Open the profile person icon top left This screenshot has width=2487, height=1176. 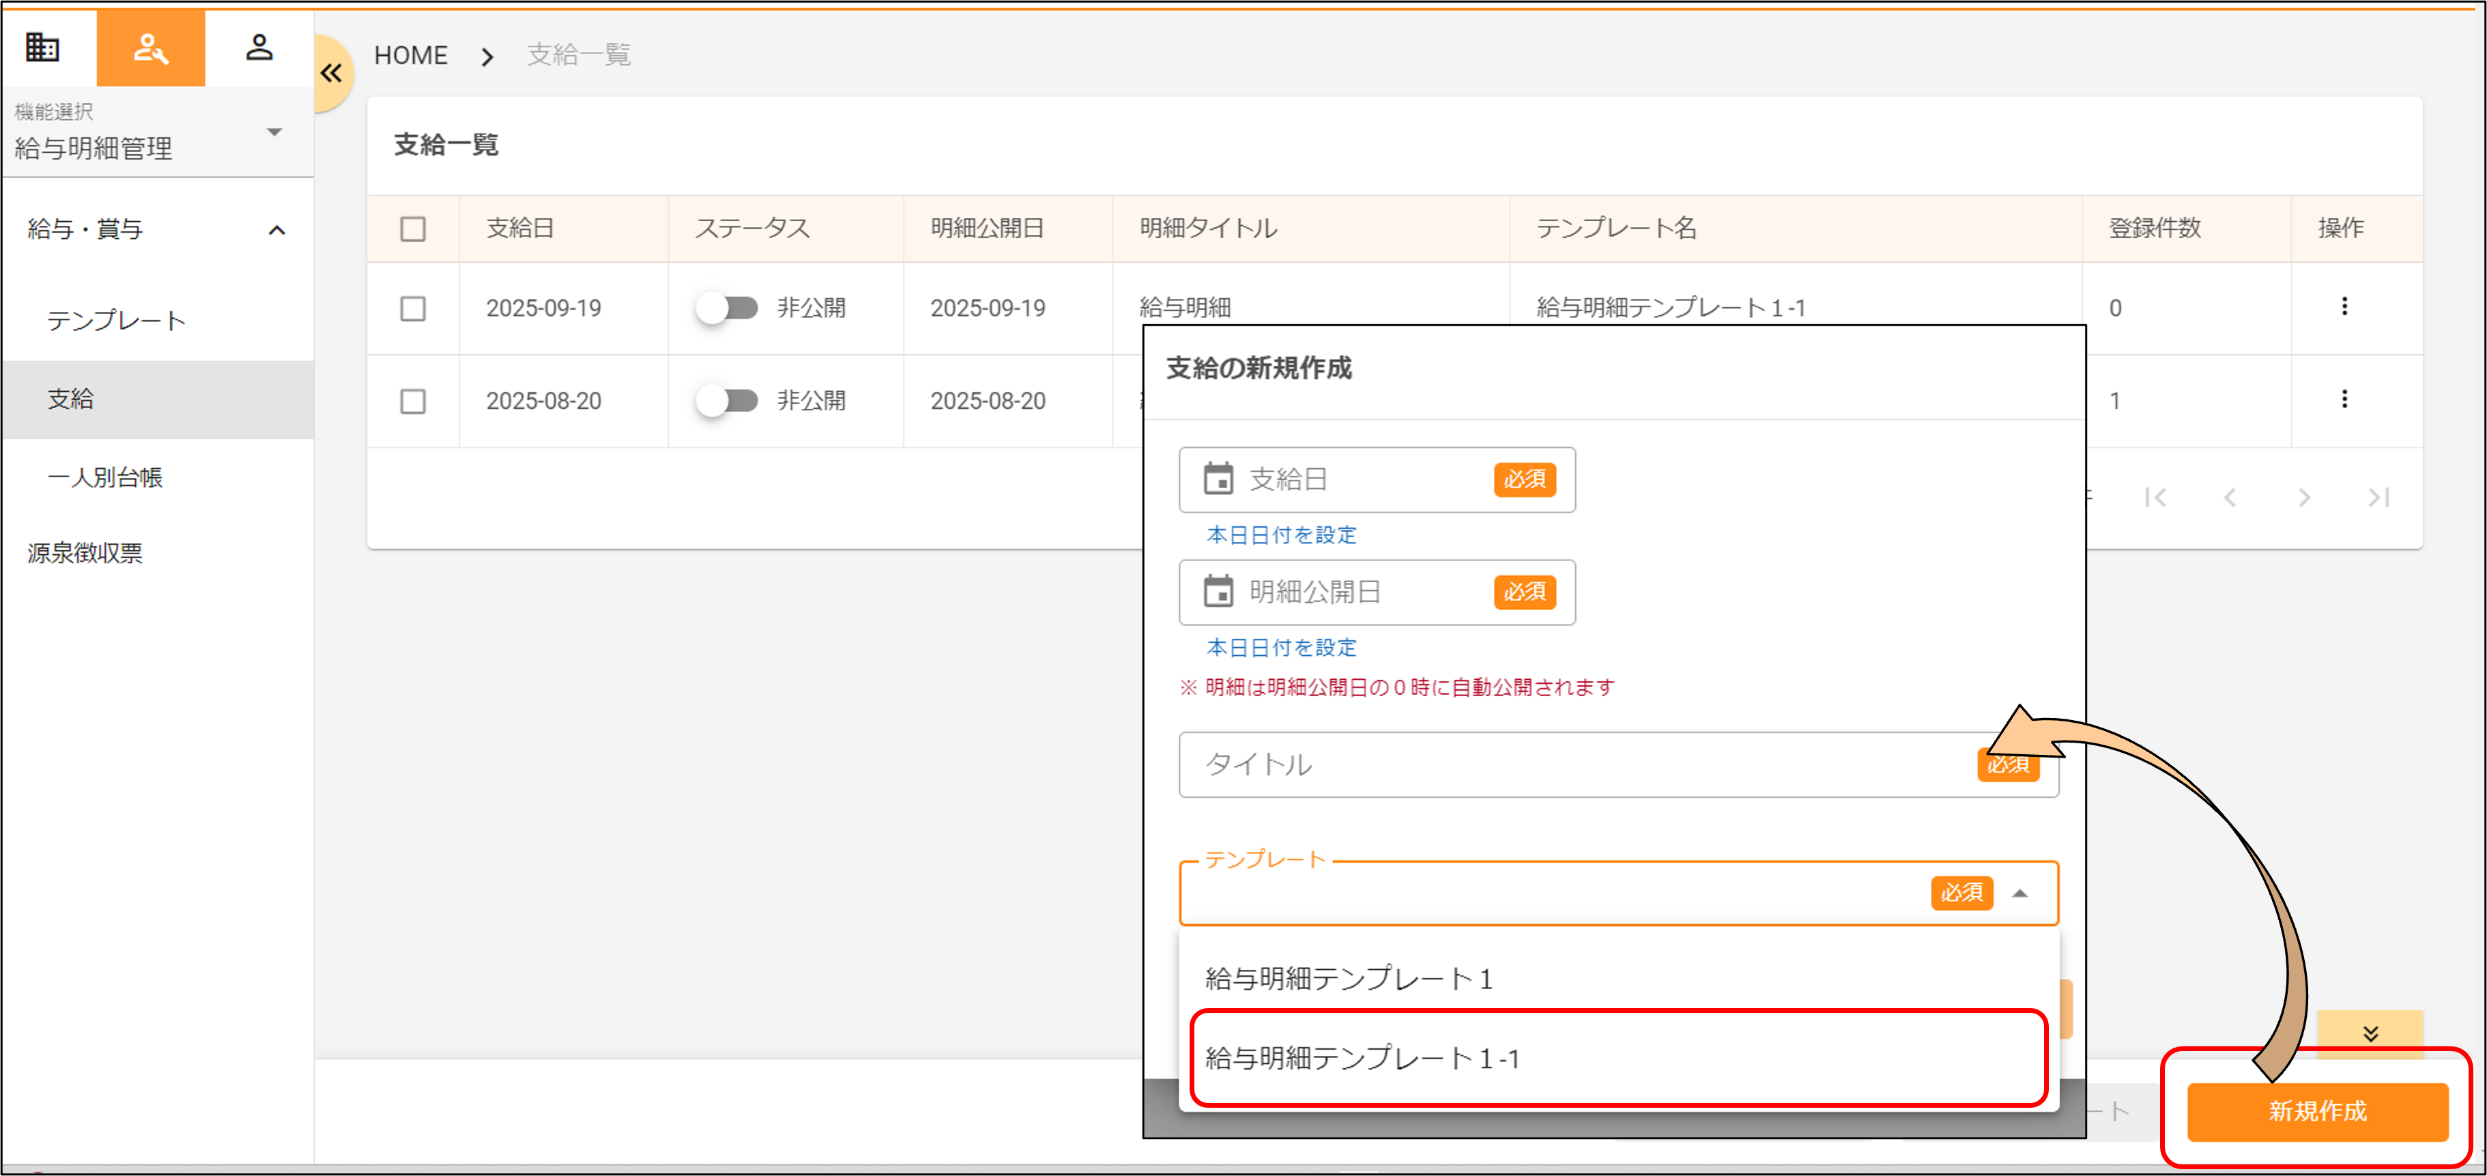coord(259,47)
